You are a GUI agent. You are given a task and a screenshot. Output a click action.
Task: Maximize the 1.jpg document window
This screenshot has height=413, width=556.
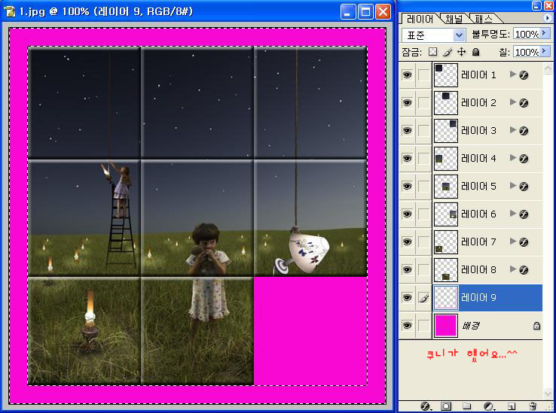(365, 12)
